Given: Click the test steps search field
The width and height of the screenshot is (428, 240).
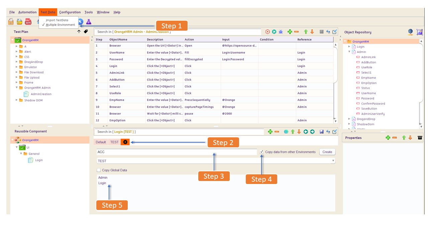Looking at the screenshot, I should [178, 32].
